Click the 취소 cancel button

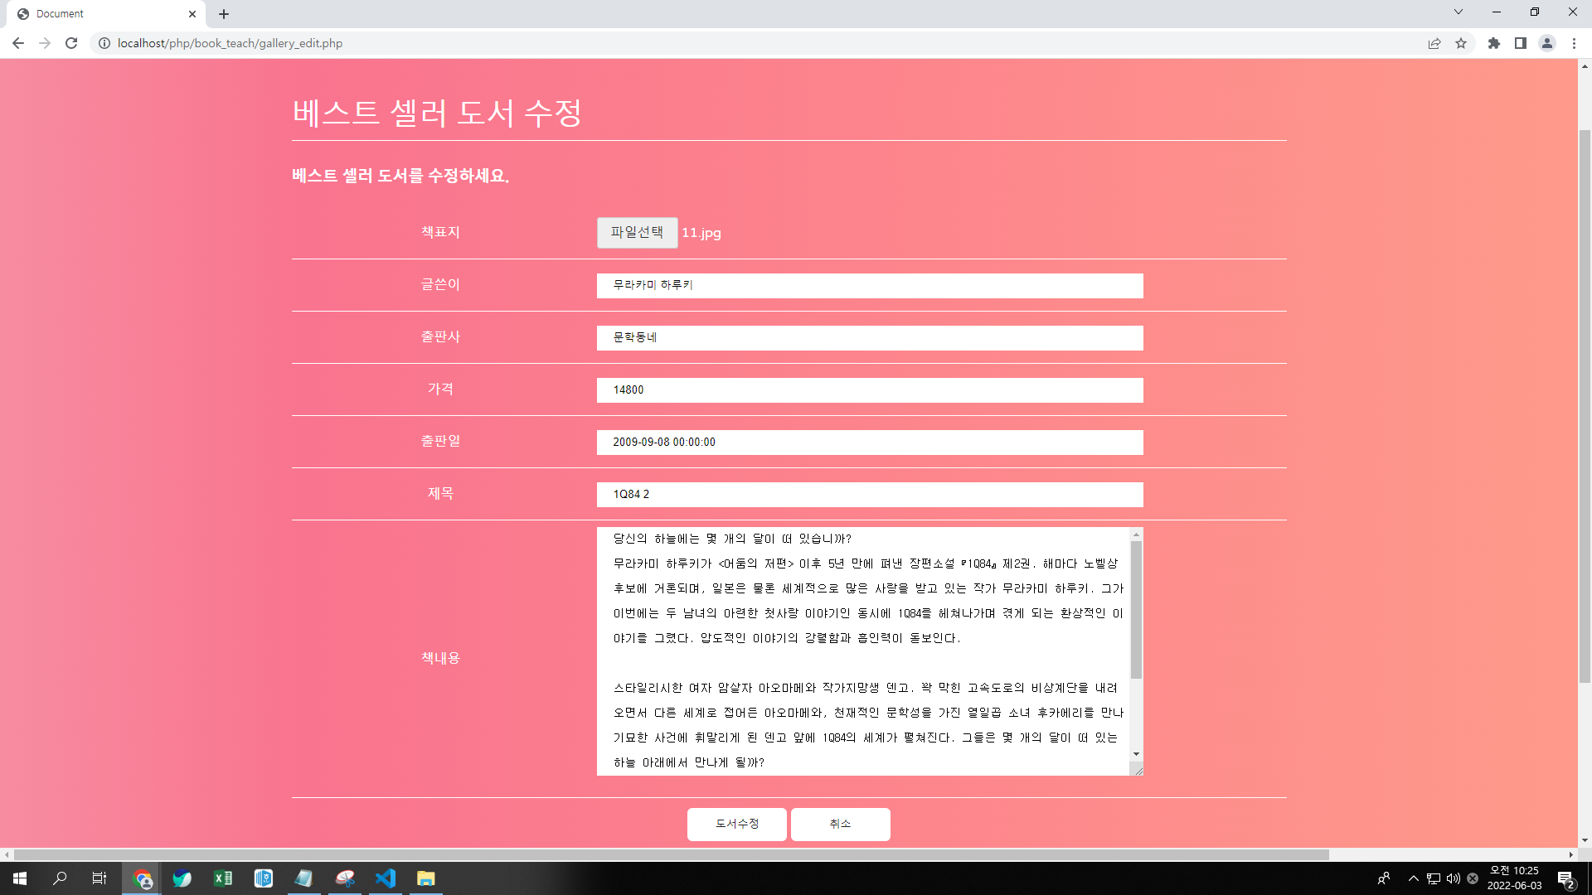tap(840, 824)
